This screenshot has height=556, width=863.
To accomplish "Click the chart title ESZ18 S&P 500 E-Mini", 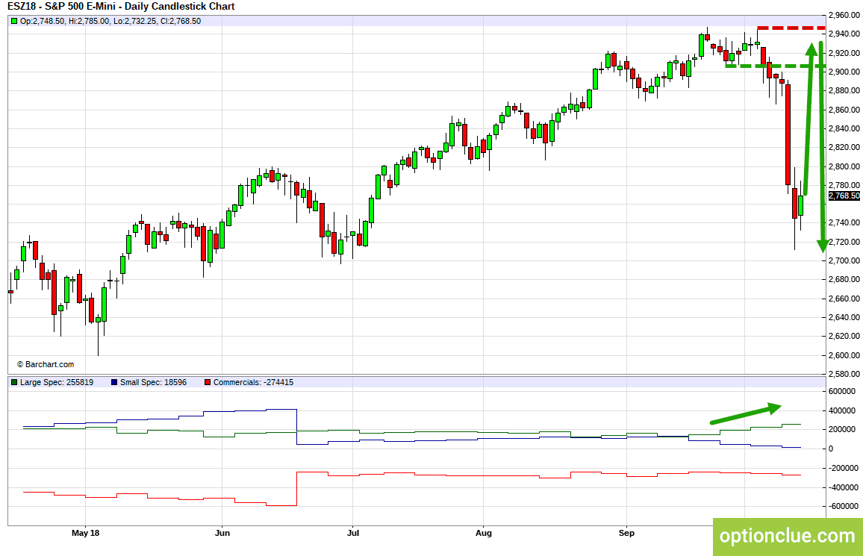I will [x=121, y=7].
